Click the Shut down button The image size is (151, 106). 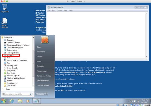pyautogui.click(x=40, y=94)
